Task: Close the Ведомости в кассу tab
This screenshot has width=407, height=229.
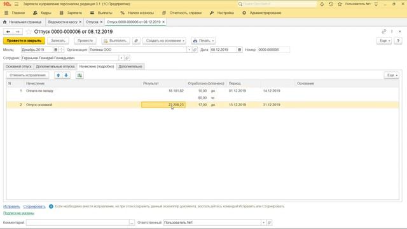Action: click(80, 22)
